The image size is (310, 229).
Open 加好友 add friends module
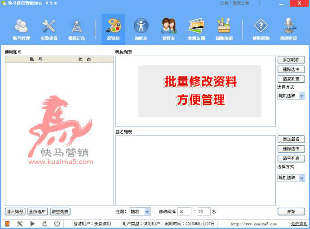[x=141, y=29]
